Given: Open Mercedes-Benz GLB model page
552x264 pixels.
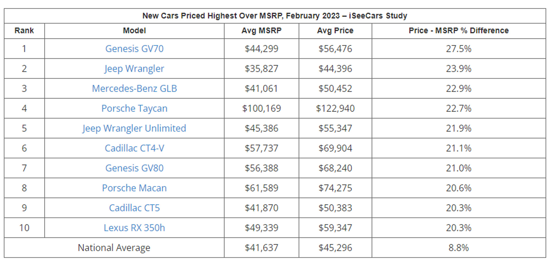Looking at the screenshot, I should (134, 89).
